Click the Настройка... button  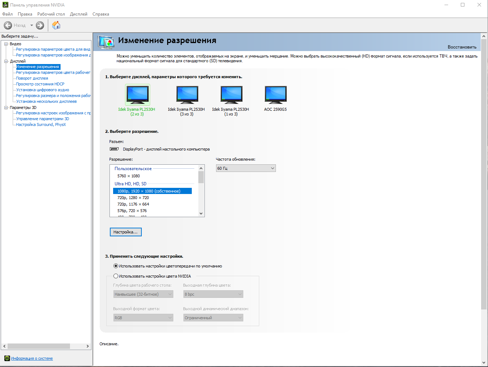click(125, 232)
